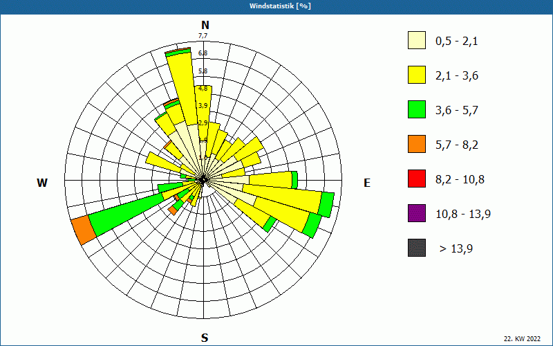Click the 5,8 axis scale value
Viewport: 553px width, 346px height.
(203, 71)
